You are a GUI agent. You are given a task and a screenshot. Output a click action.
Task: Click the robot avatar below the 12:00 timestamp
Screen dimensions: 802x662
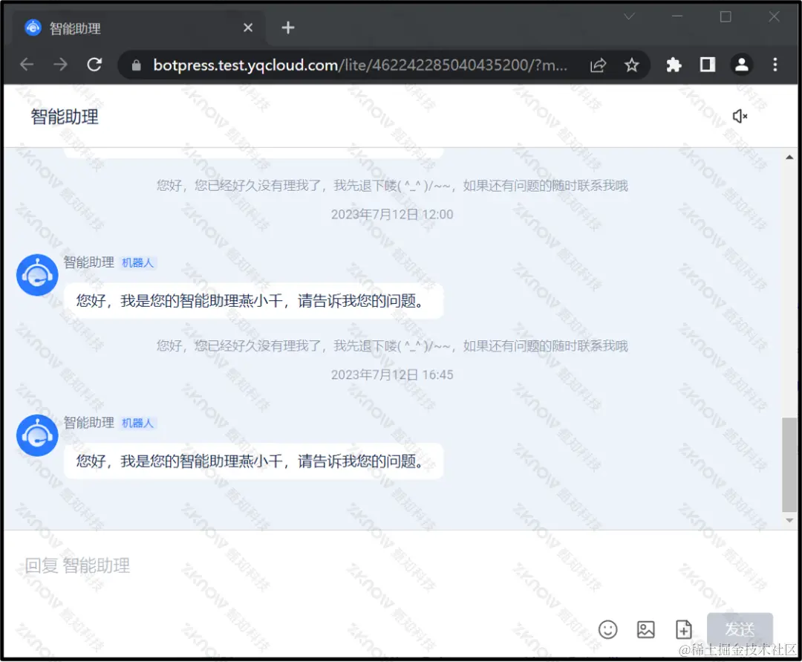tap(37, 275)
